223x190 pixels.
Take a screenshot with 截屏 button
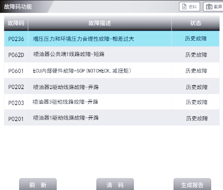tap(213, 6)
